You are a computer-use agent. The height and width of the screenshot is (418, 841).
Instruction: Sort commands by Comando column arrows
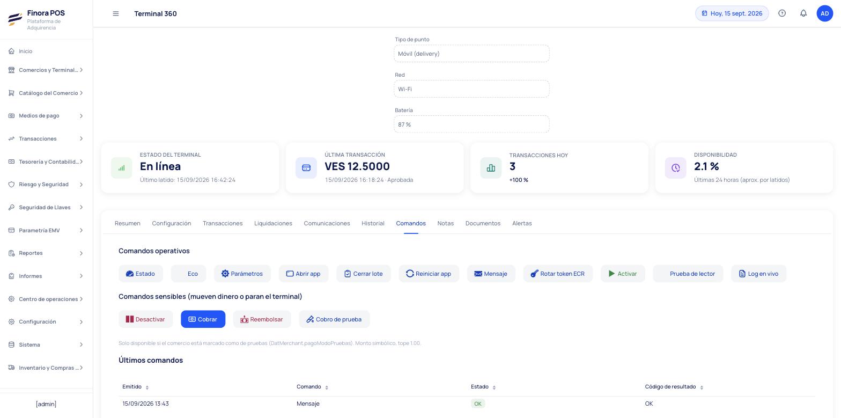[x=327, y=387]
